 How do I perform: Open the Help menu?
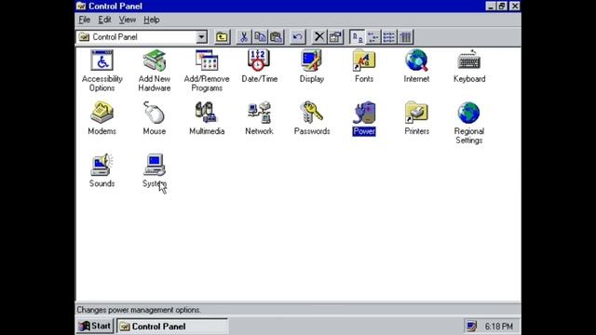(152, 20)
